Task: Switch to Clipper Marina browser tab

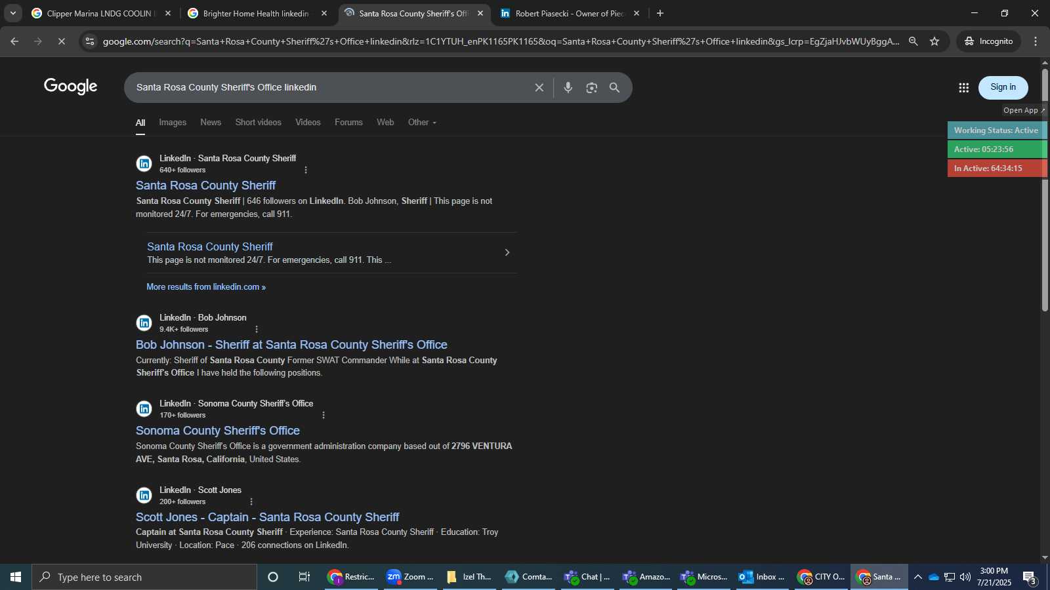Action: [x=100, y=13]
